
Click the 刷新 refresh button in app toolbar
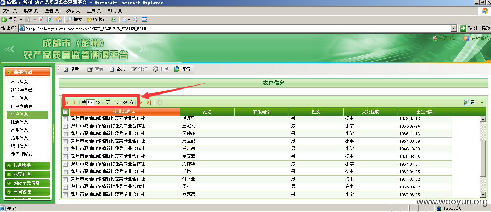click(x=71, y=69)
